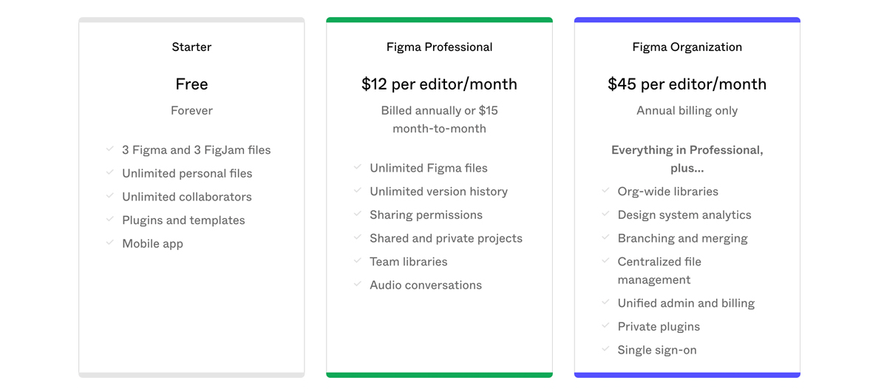Select the Figma Organization plan heading

(687, 47)
